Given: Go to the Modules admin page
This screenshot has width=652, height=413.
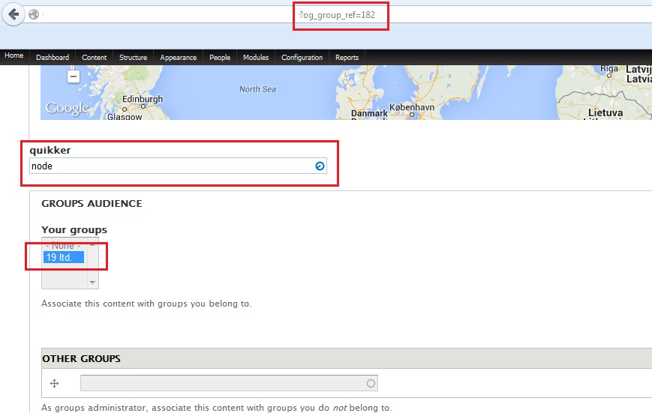Looking at the screenshot, I should click(256, 58).
